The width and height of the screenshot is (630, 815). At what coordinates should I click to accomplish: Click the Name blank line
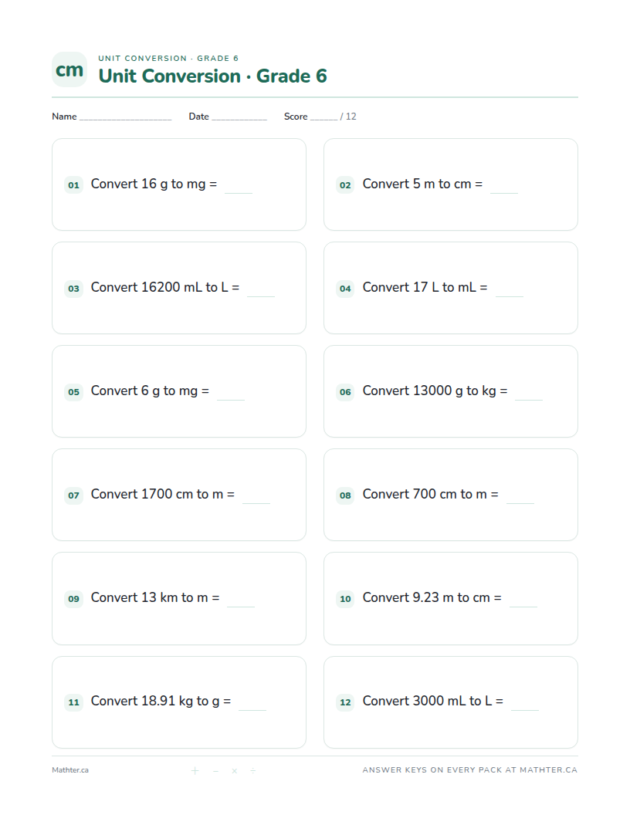pos(125,118)
